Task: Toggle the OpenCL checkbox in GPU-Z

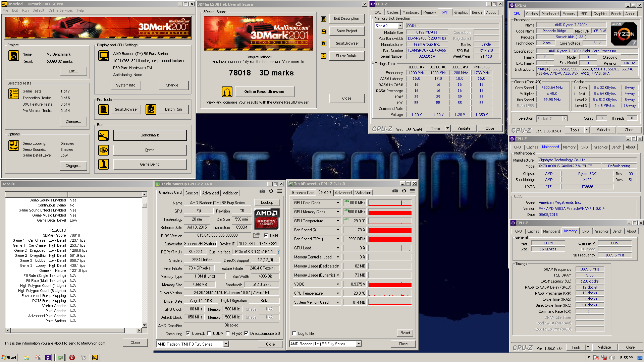Action: point(188,334)
